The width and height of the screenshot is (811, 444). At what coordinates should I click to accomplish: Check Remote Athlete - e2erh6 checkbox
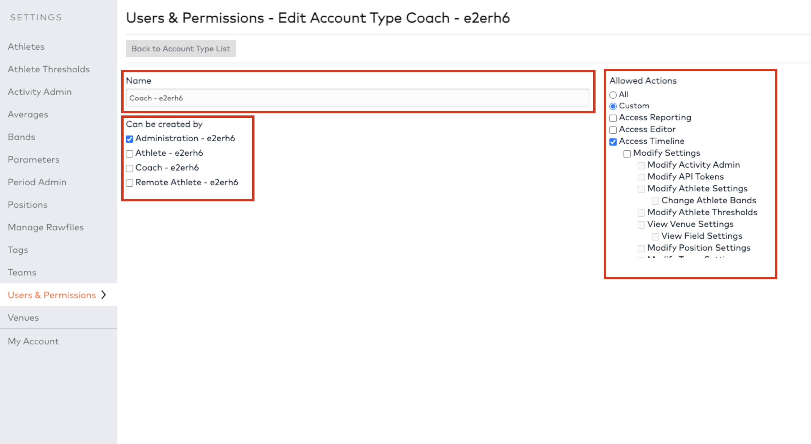tap(130, 183)
